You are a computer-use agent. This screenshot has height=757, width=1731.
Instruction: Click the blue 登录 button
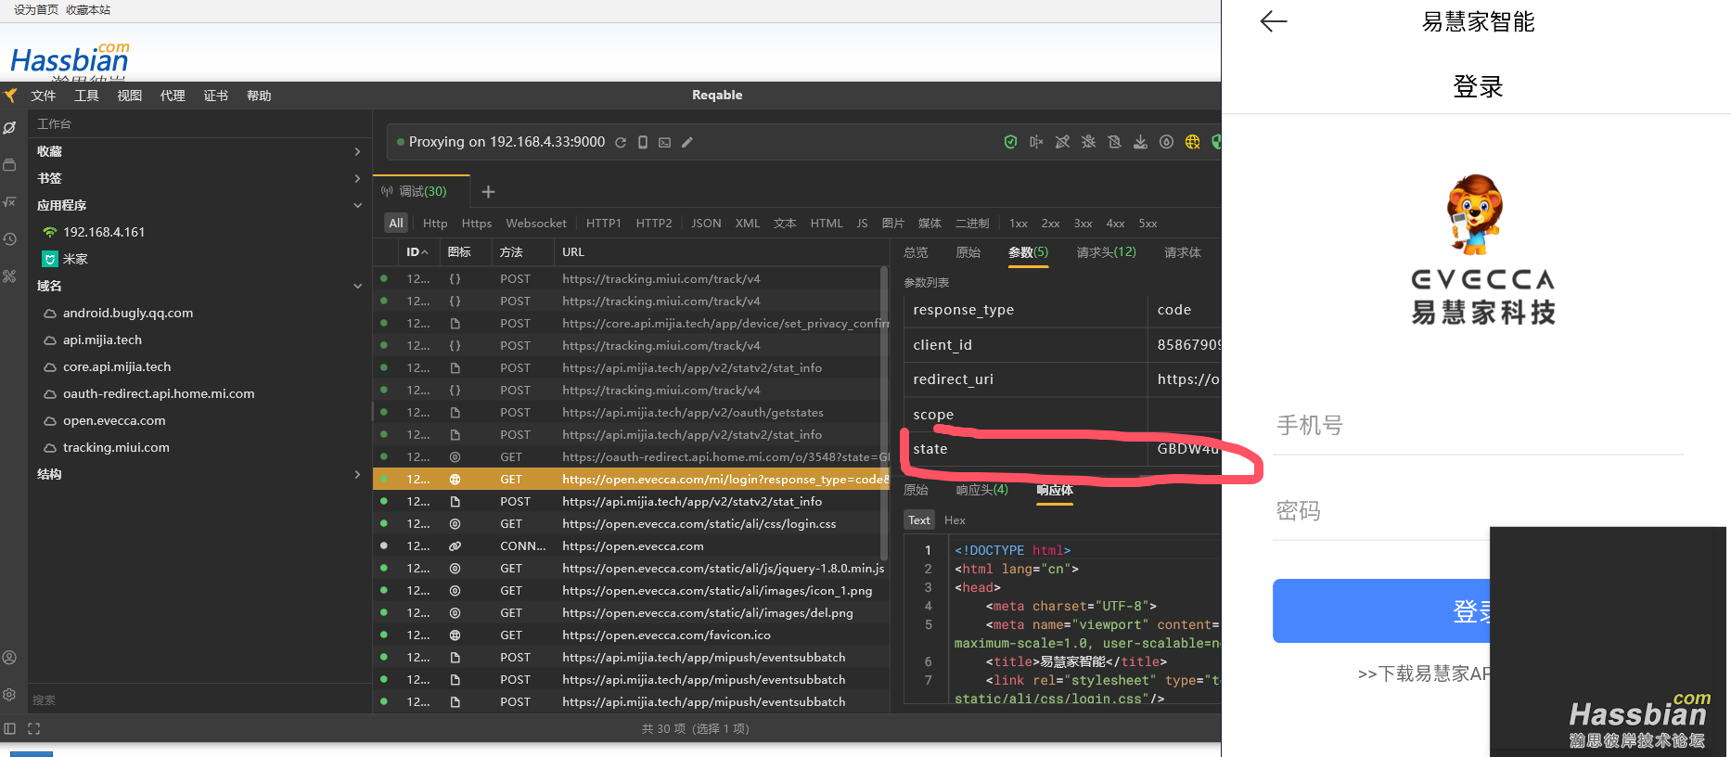point(1382,611)
